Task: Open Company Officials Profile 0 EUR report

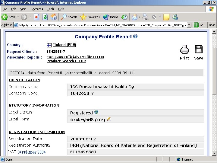Action: click(x=75, y=57)
